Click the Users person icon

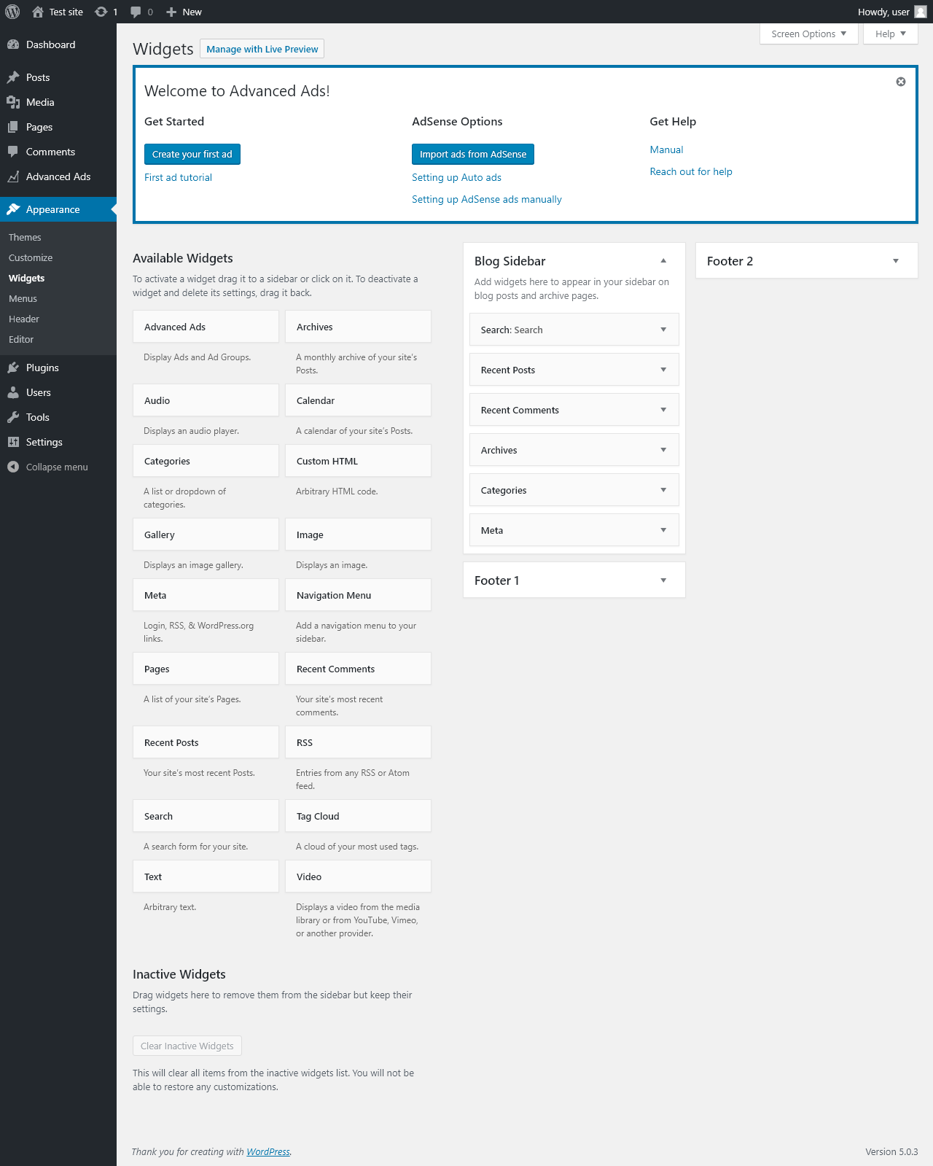coord(13,392)
